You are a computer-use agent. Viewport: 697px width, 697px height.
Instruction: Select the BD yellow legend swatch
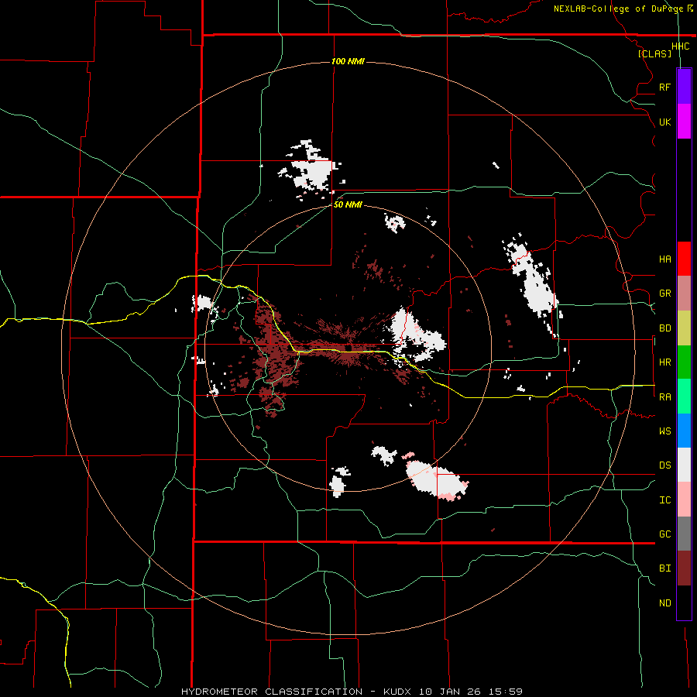click(x=684, y=328)
